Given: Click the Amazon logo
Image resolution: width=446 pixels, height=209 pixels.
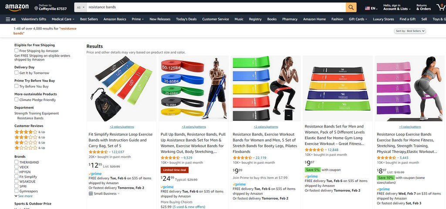Looking at the screenshot, I should (x=17, y=7).
